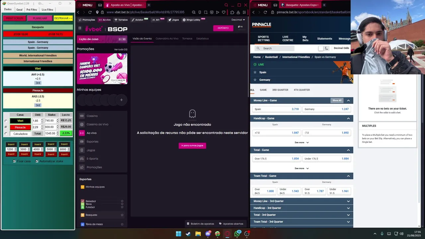
Task: Click the pin icon in vbet address bar
Action: click(x=200, y=12)
